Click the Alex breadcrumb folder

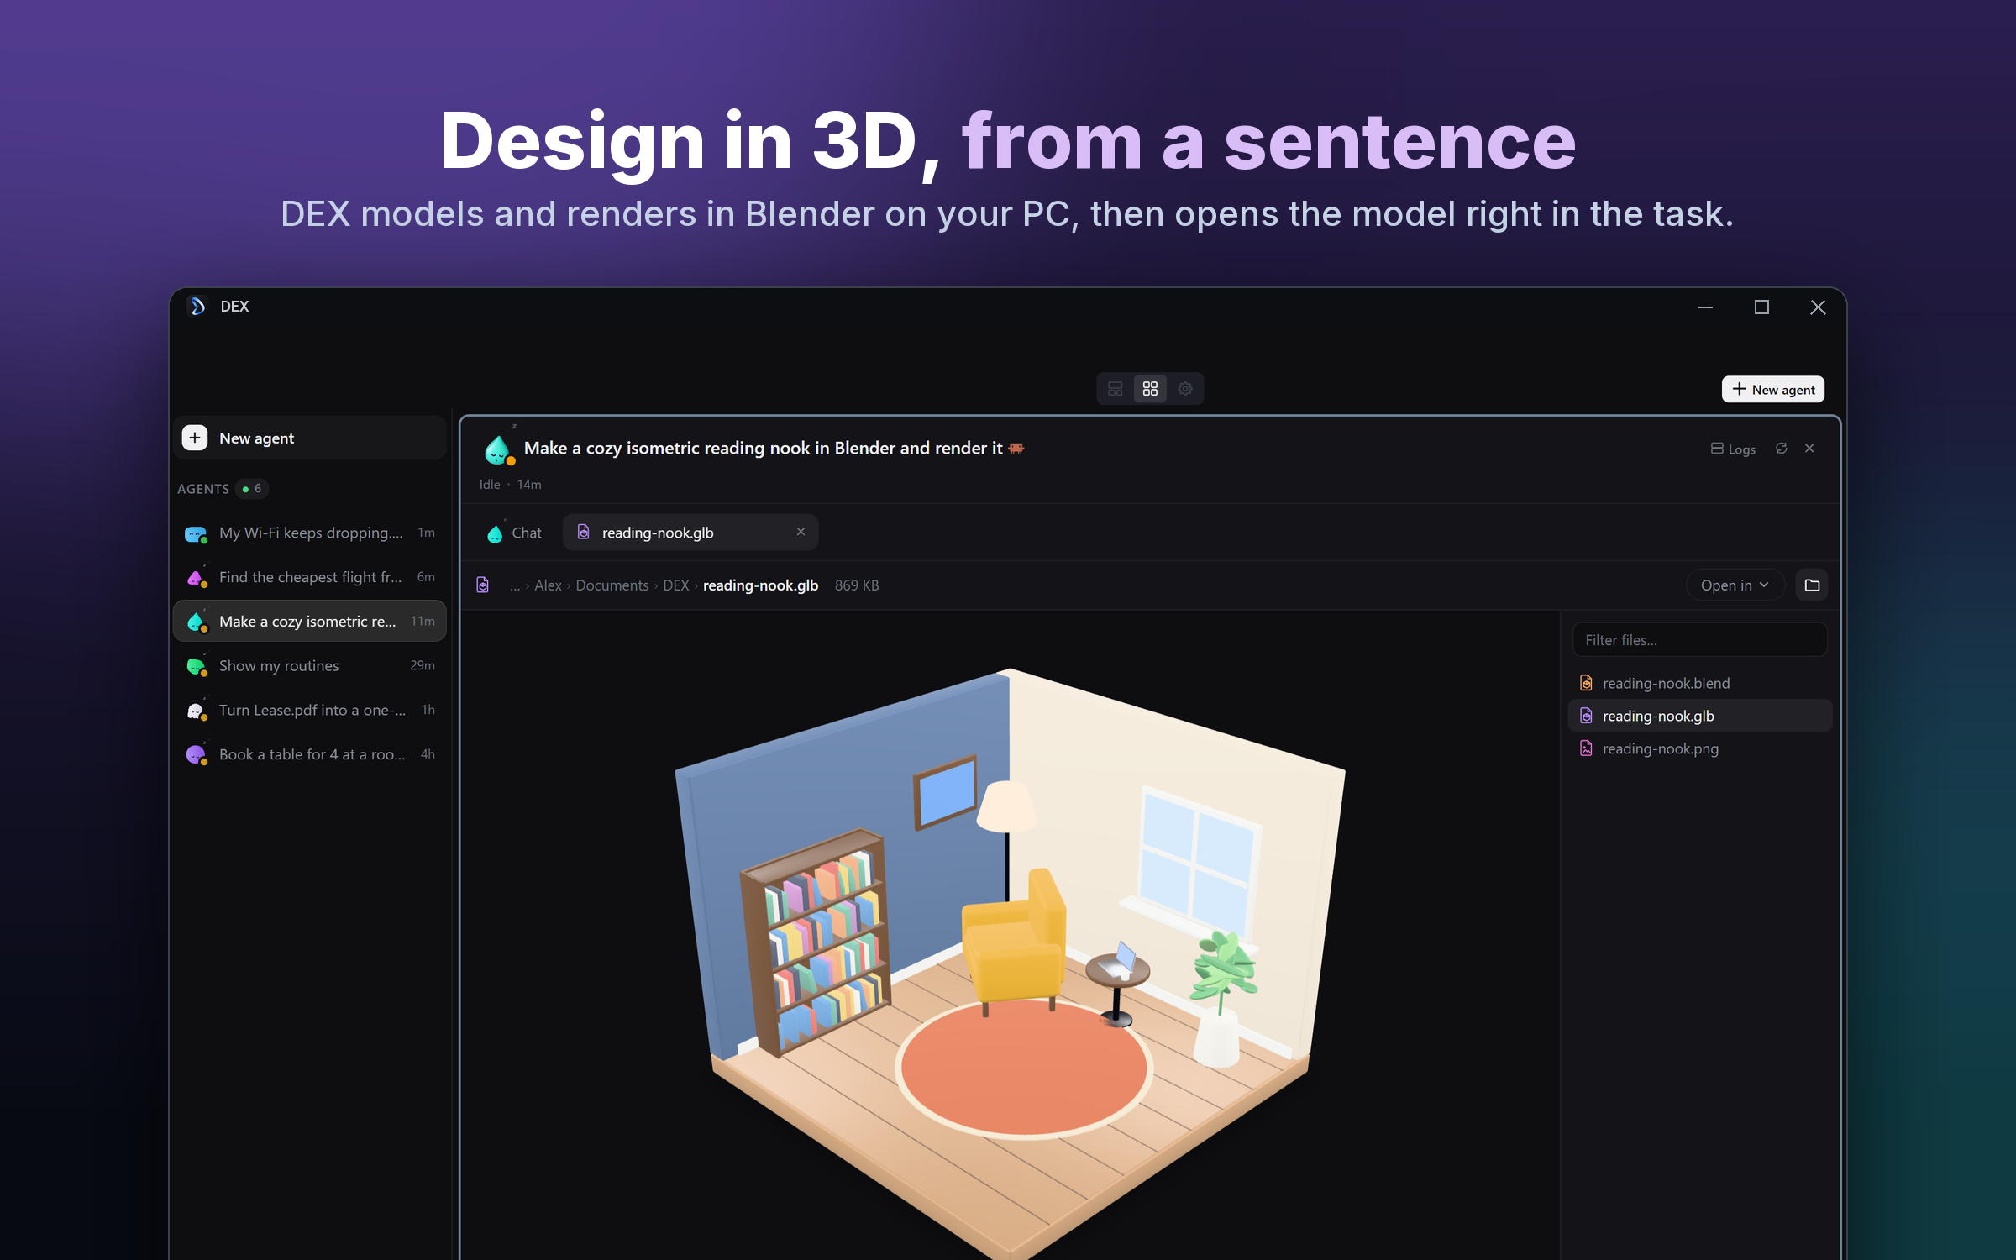point(548,585)
